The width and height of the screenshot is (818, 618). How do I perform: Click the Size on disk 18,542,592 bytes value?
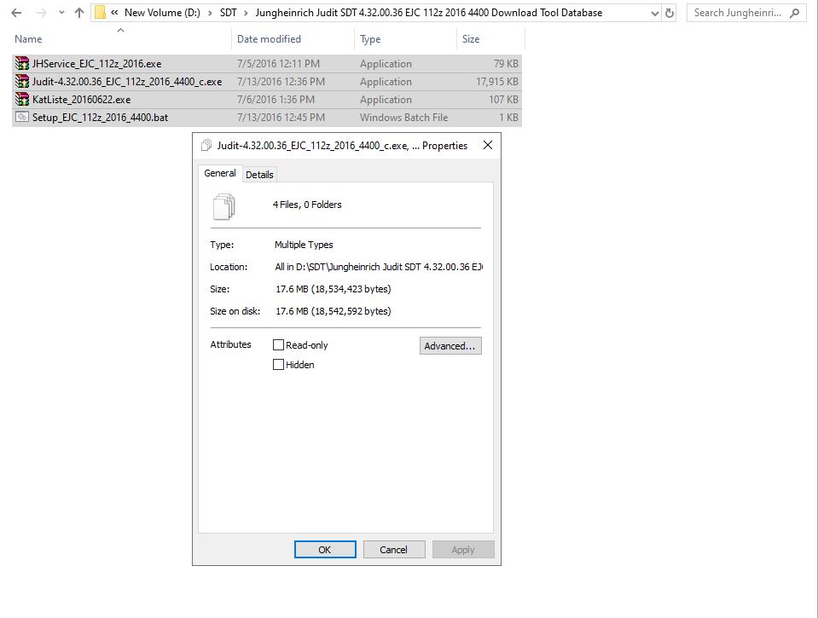(x=334, y=311)
